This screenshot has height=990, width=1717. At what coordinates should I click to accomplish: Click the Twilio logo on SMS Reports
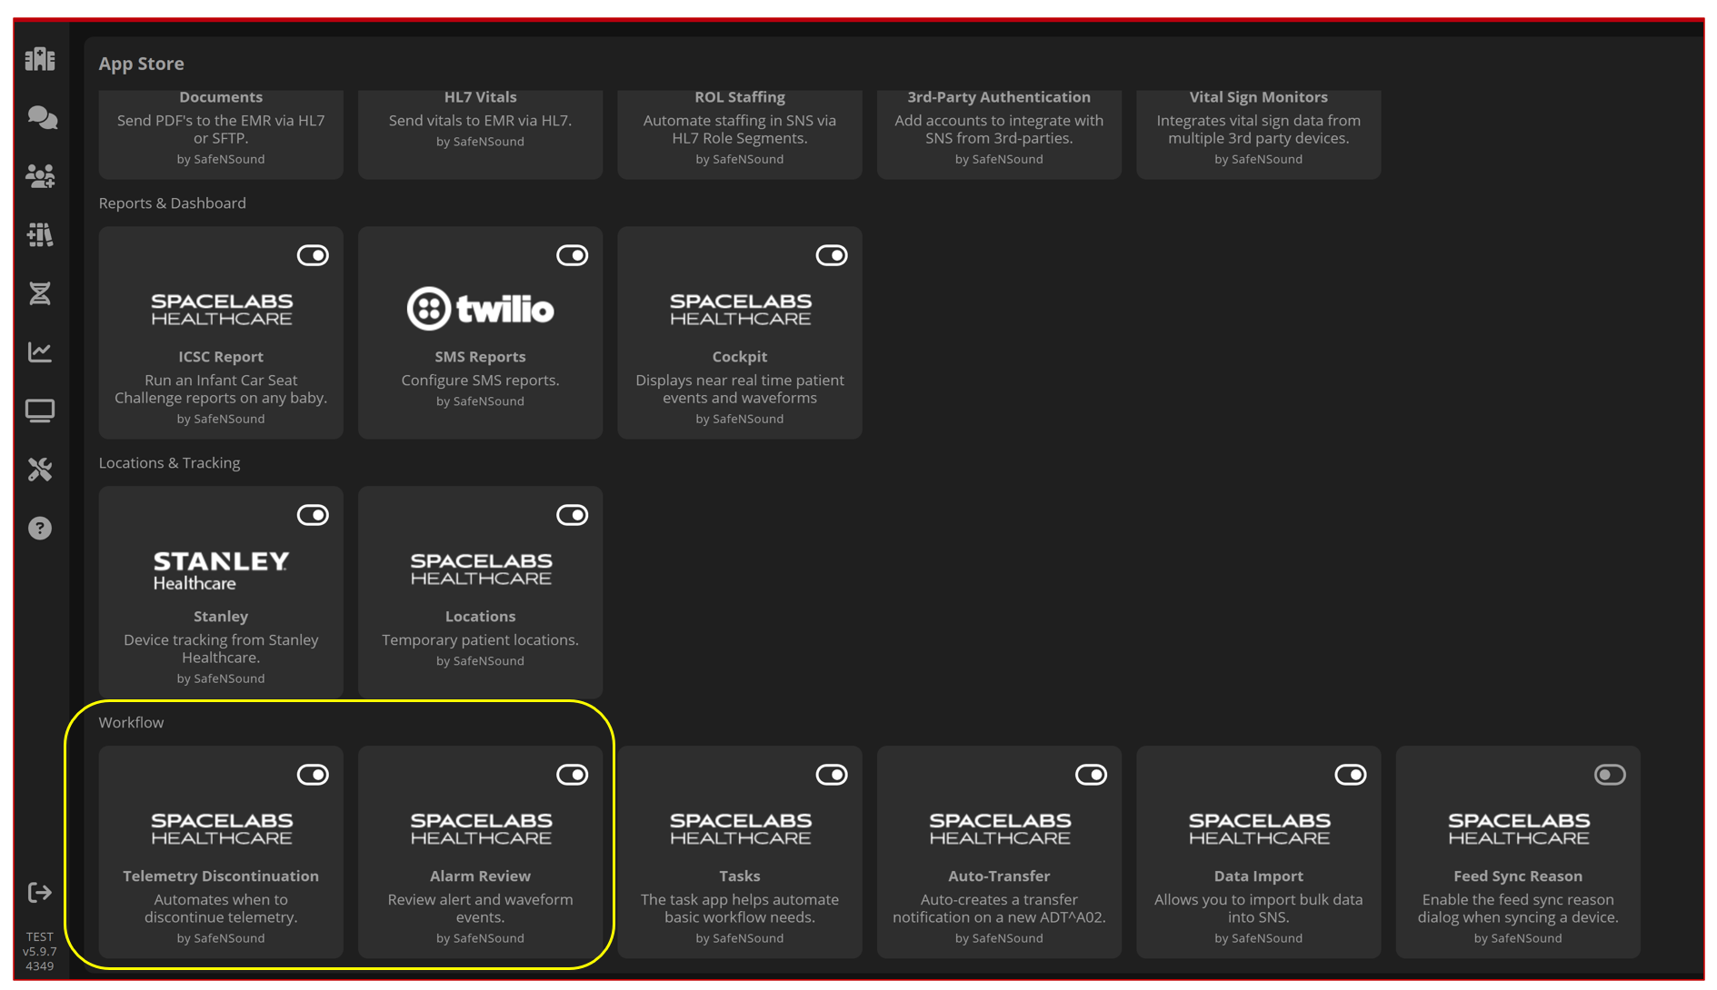coord(480,309)
